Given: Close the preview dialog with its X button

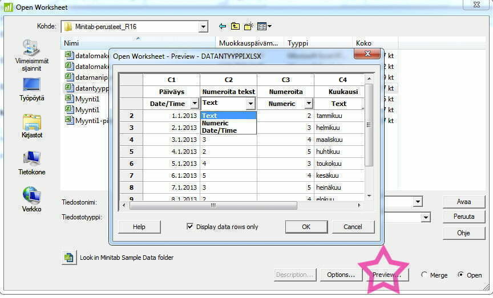Looking at the screenshot, I should (x=367, y=54).
